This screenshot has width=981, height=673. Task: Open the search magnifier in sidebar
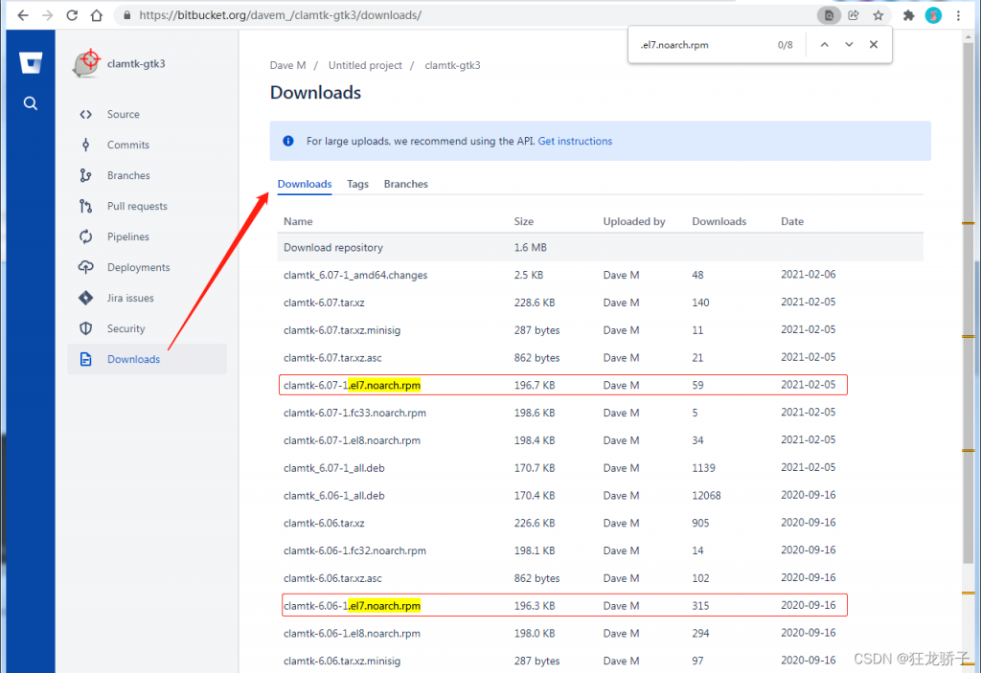coord(31,103)
